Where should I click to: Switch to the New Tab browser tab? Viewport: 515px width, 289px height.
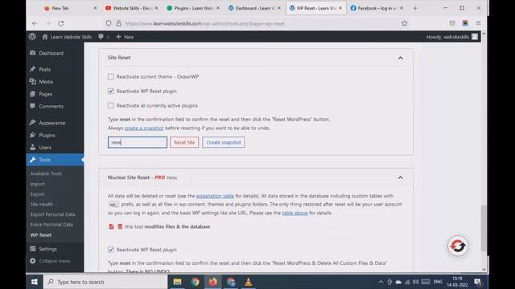tap(70, 8)
